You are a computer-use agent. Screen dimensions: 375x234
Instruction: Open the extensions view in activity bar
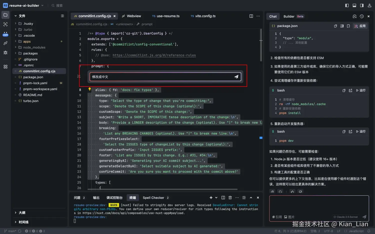(5, 67)
